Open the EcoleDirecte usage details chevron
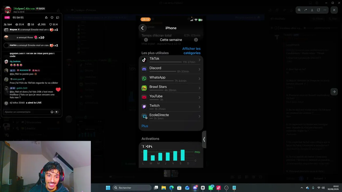This screenshot has height=192, width=342. (x=199, y=116)
